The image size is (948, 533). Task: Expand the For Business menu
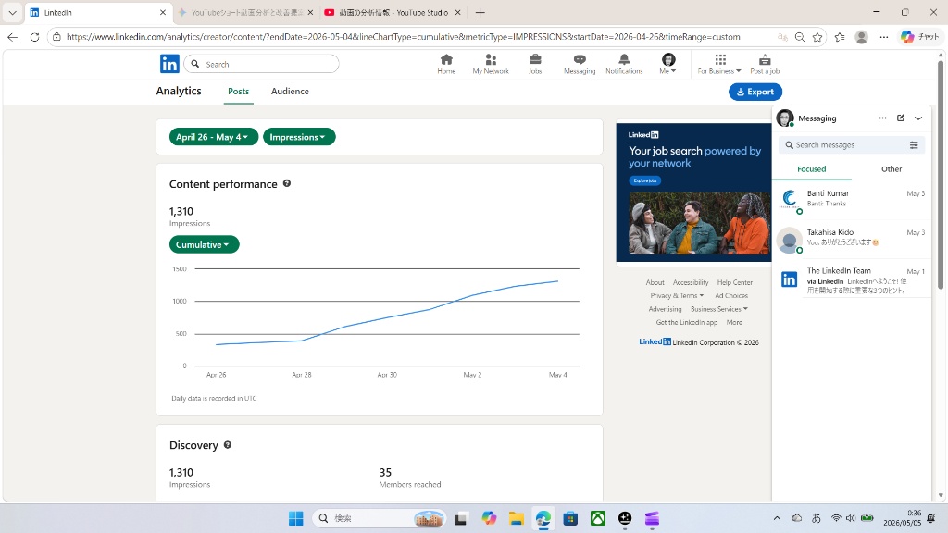pos(719,64)
